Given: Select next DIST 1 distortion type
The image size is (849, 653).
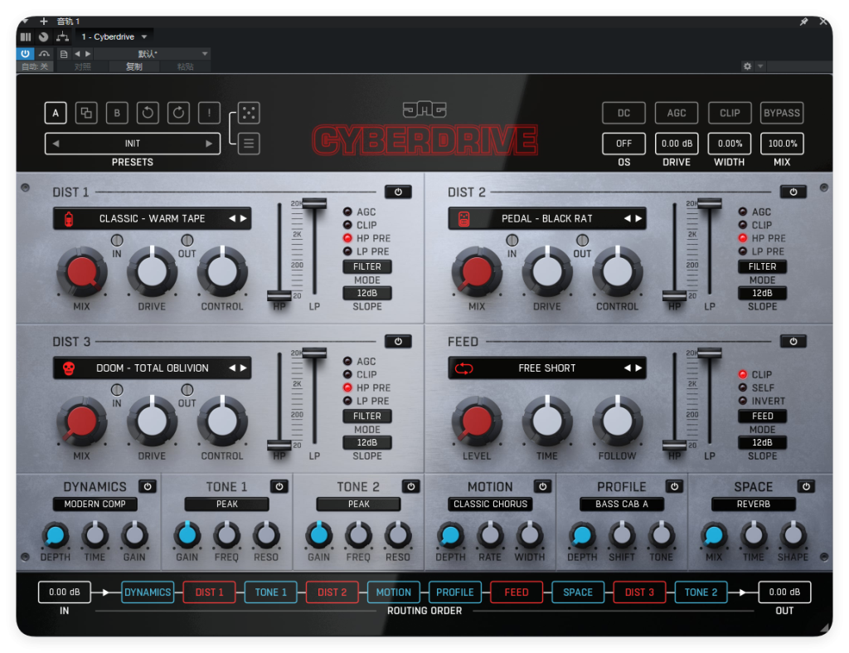Looking at the screenshot, I should coord(244,218).
